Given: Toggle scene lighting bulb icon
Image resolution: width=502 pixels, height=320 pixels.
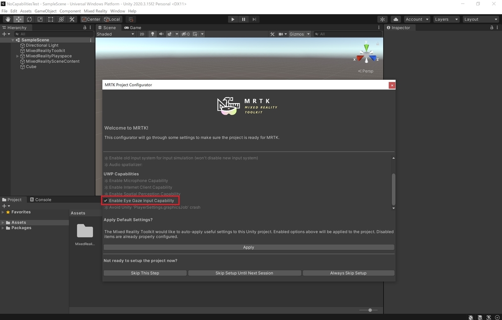Looking at the screenshot, I should tap(153, 34).
